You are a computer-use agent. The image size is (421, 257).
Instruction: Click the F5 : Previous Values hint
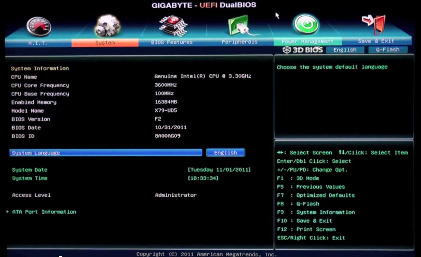point(311,187)
